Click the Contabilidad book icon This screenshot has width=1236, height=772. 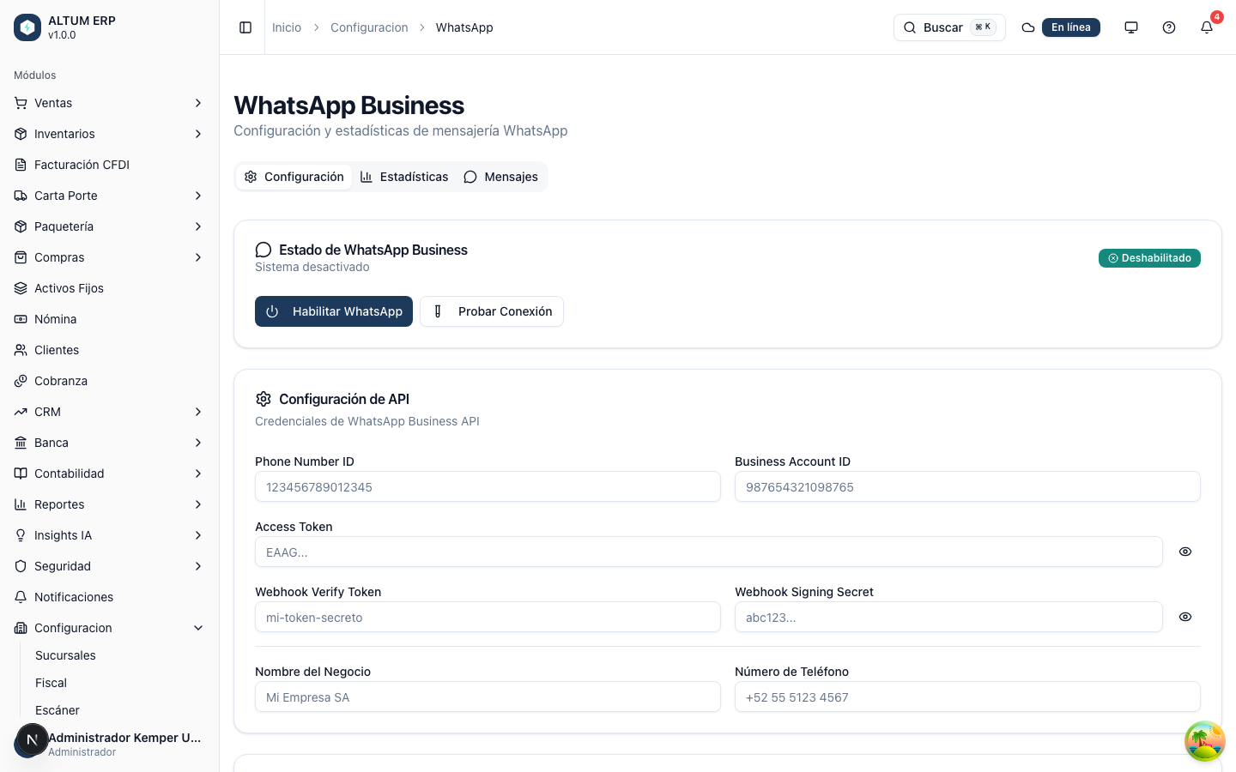21,473
